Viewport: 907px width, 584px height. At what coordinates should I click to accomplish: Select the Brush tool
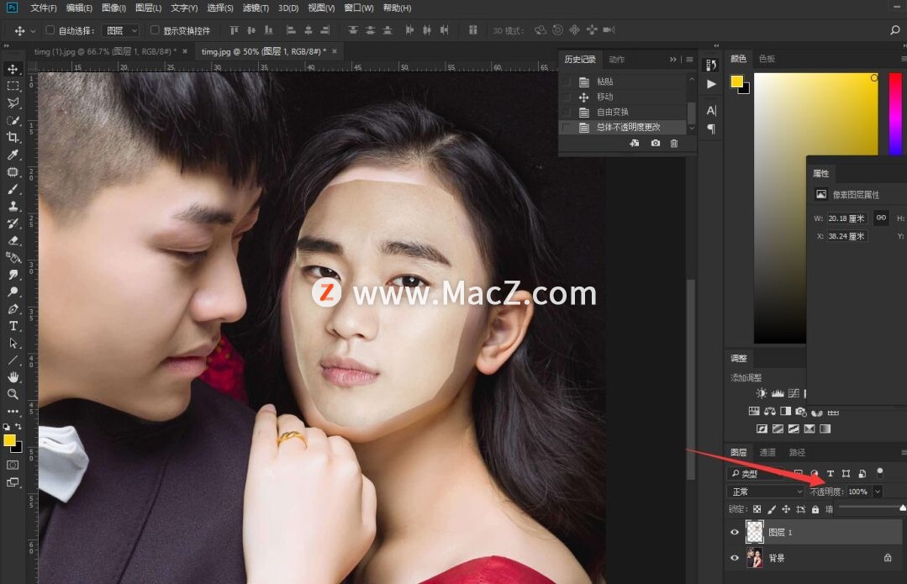click(13, 189)
